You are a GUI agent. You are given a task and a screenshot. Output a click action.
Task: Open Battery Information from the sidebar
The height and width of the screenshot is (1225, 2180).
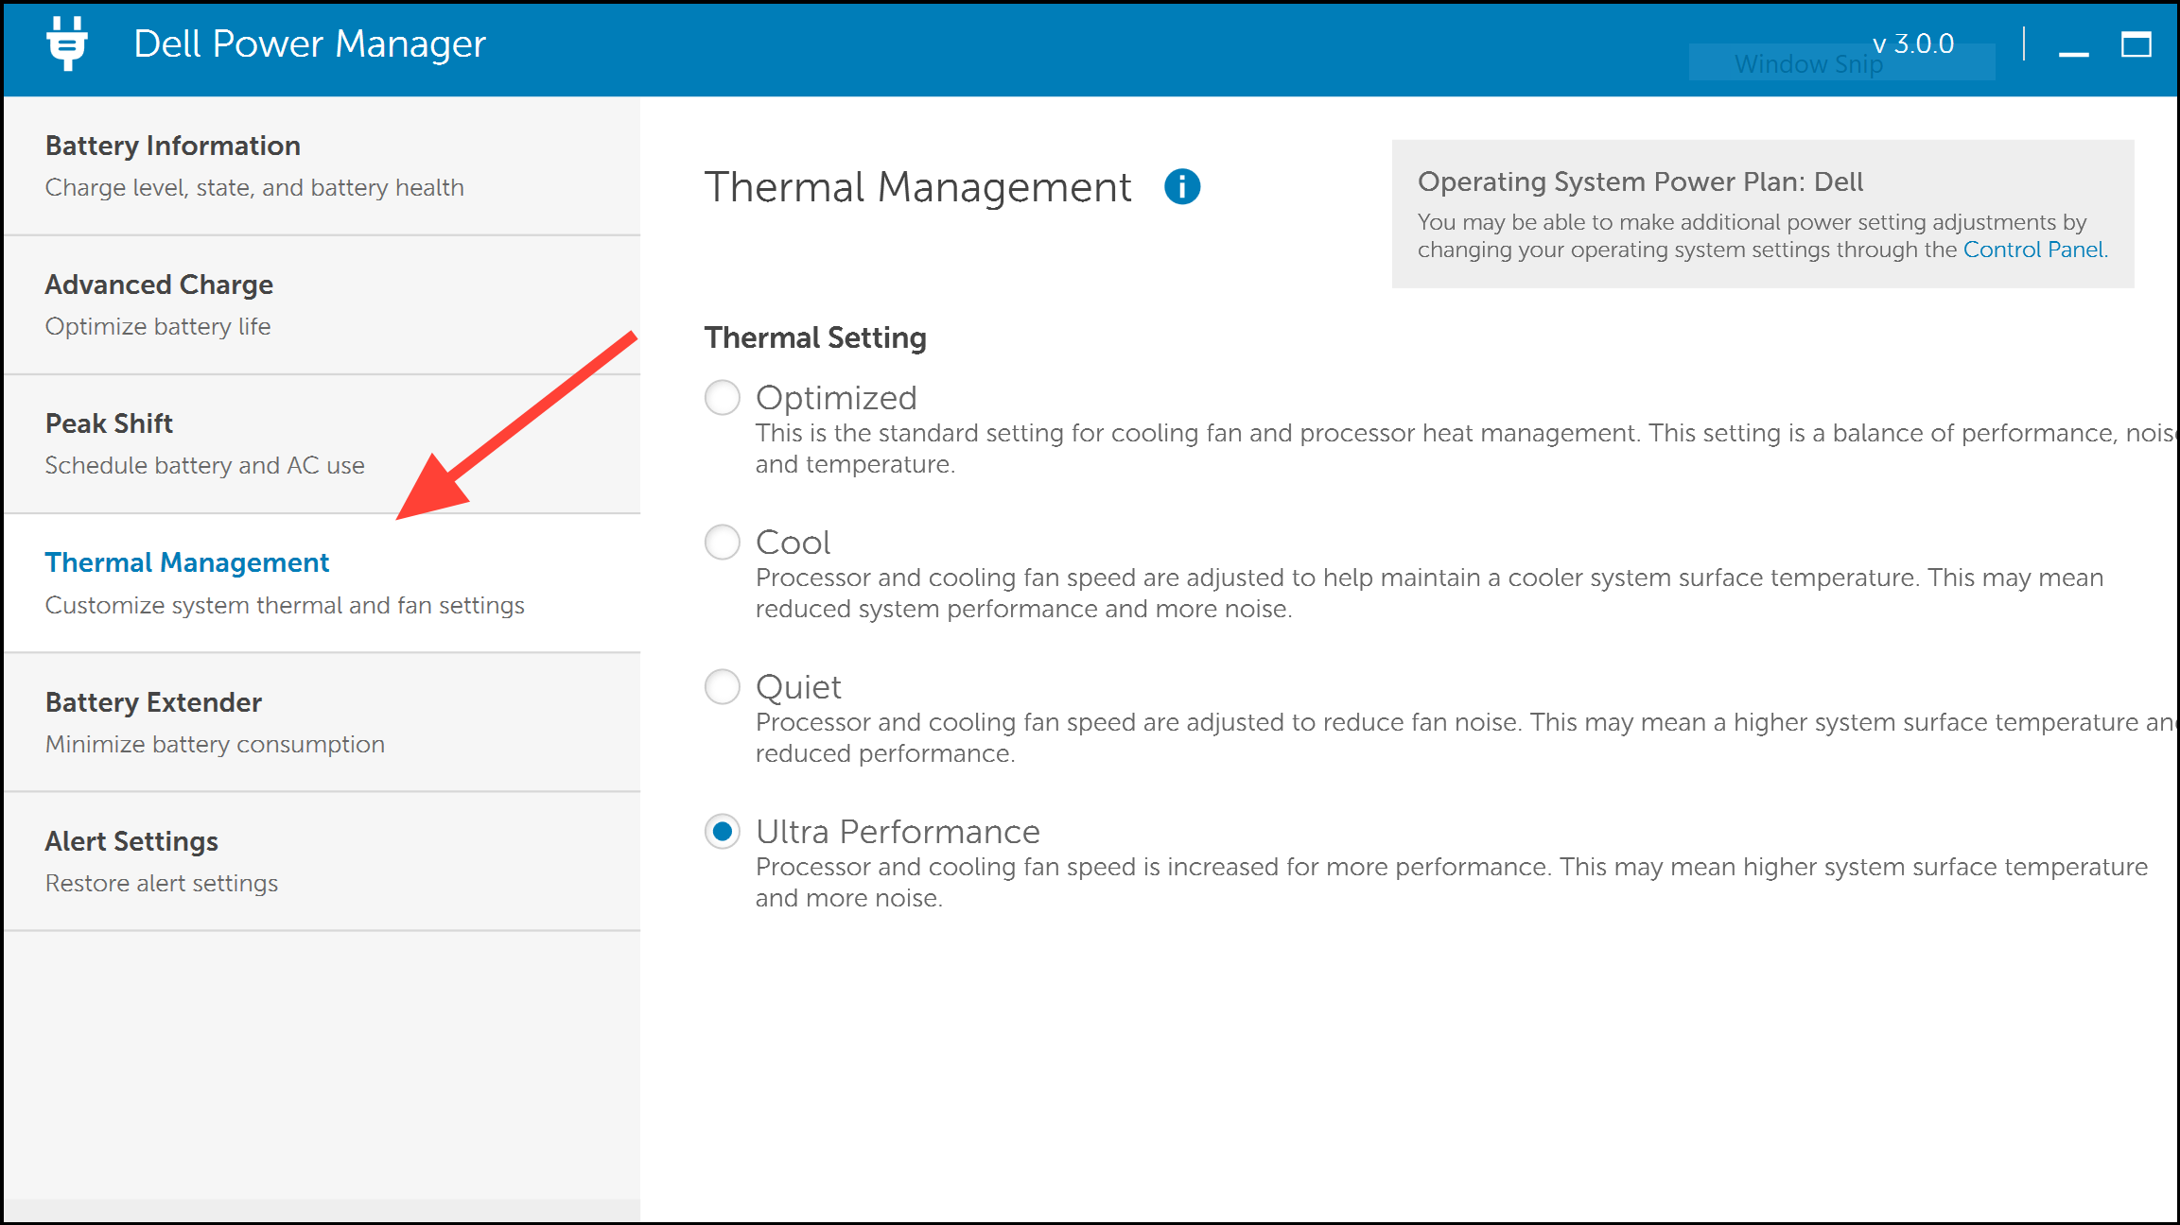(172, 145)
